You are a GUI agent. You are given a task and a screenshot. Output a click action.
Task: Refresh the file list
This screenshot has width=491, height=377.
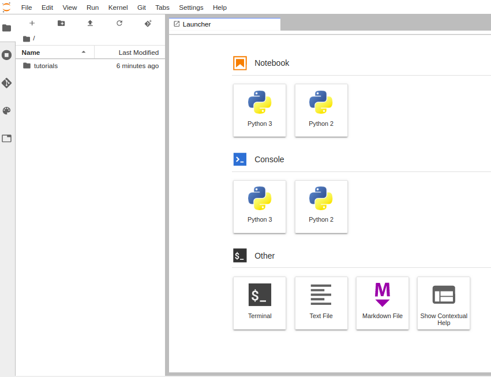[x=119, y=23]
